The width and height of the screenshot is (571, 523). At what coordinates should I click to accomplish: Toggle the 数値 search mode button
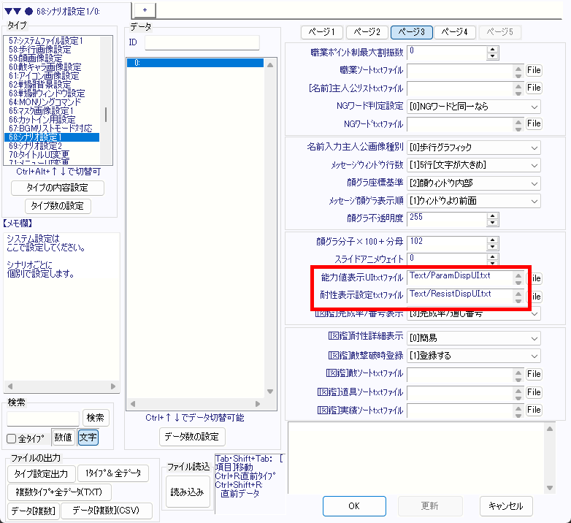tap(63, 438)
